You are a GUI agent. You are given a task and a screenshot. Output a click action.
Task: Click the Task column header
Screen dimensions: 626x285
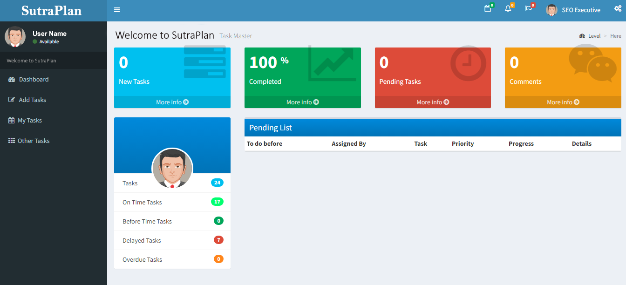(421, 144)
